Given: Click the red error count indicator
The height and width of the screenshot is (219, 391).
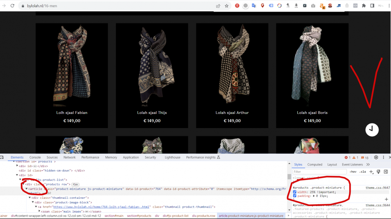Looking at the screenshot, I should click(x=348, y=158).
